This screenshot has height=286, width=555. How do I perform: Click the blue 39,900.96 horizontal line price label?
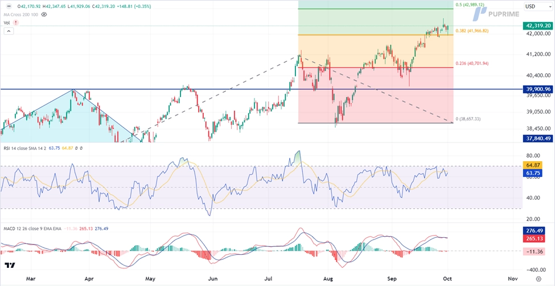(538, 89)
